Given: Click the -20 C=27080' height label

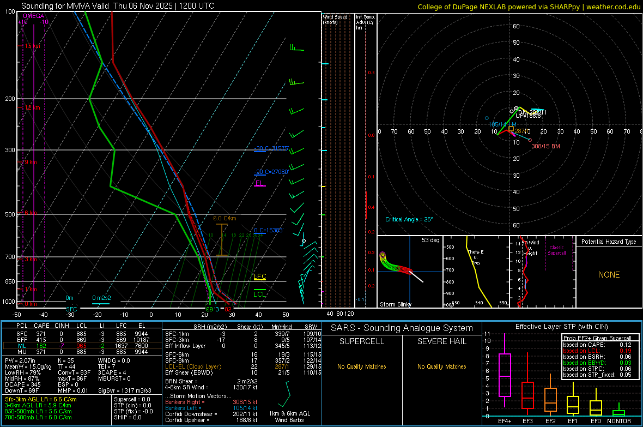Looking at the screenshot, I should 271,172.
